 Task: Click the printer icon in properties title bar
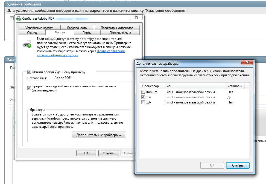[x=19, y=19]
